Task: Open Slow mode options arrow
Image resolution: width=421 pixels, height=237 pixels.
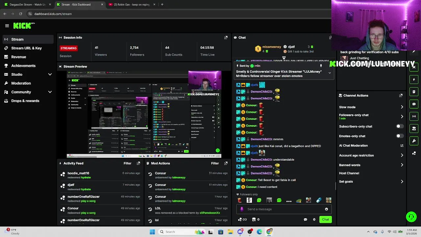Action: pos(402,107)
